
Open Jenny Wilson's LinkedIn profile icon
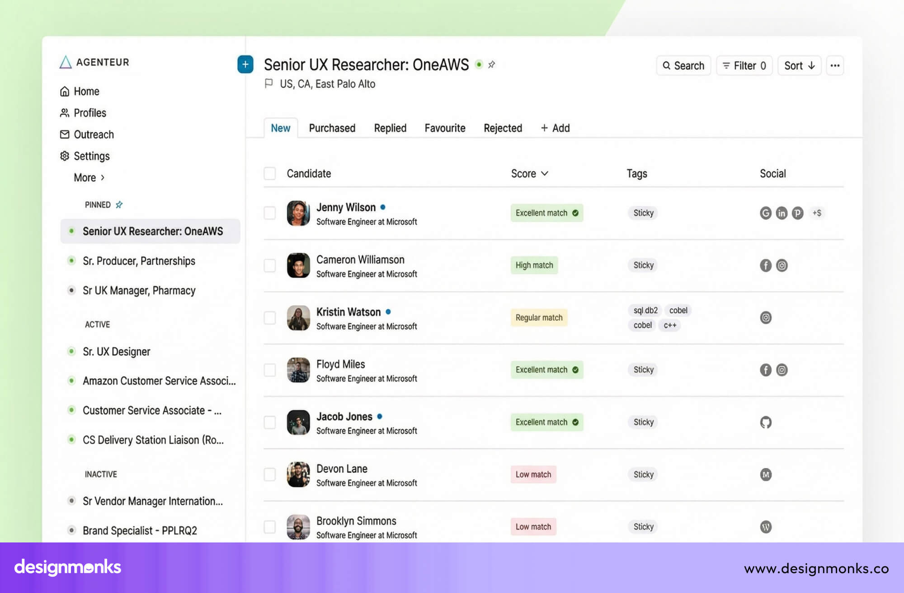point(782,213)
